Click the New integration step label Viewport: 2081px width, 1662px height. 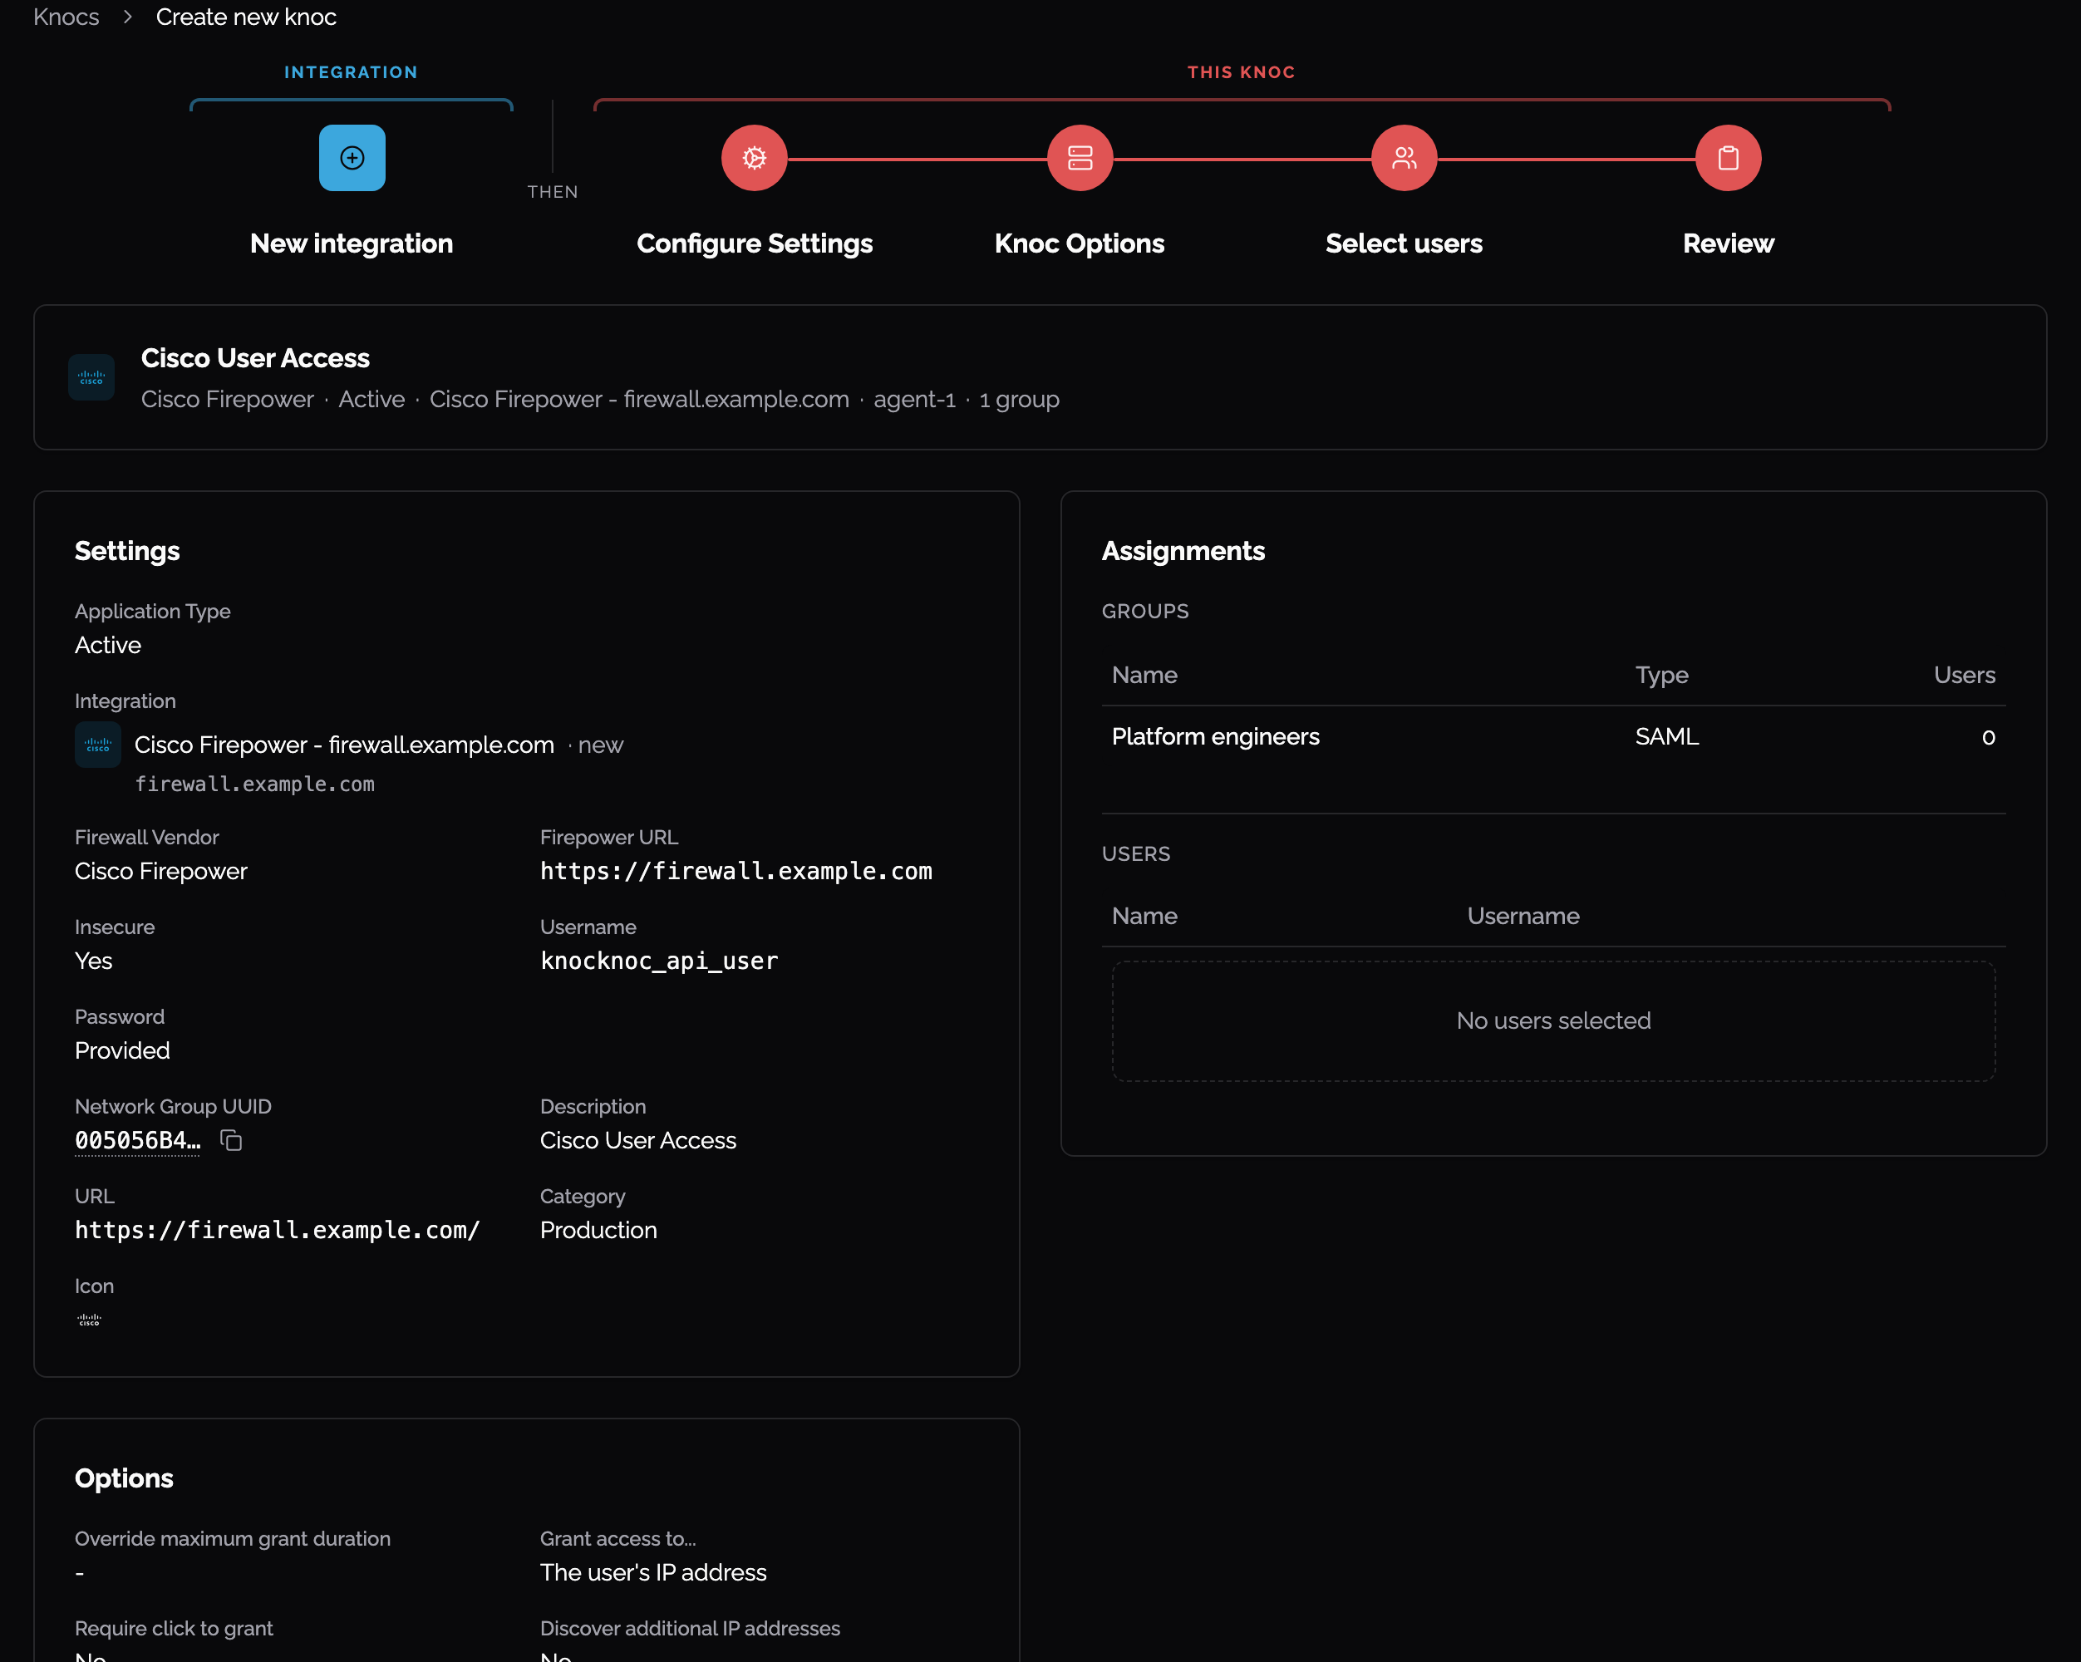point(352,243)
